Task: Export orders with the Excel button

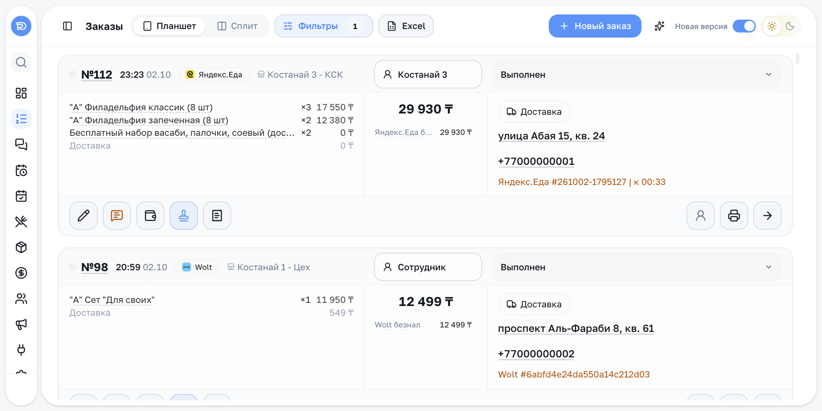Action: pyautogui.click(x=406, y=26)
